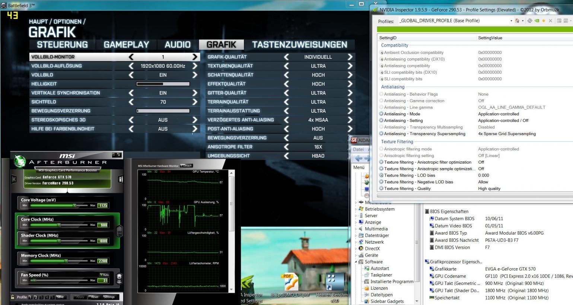
Task: Click the grey X delete profile icon
Action: [x=550, y=21]
